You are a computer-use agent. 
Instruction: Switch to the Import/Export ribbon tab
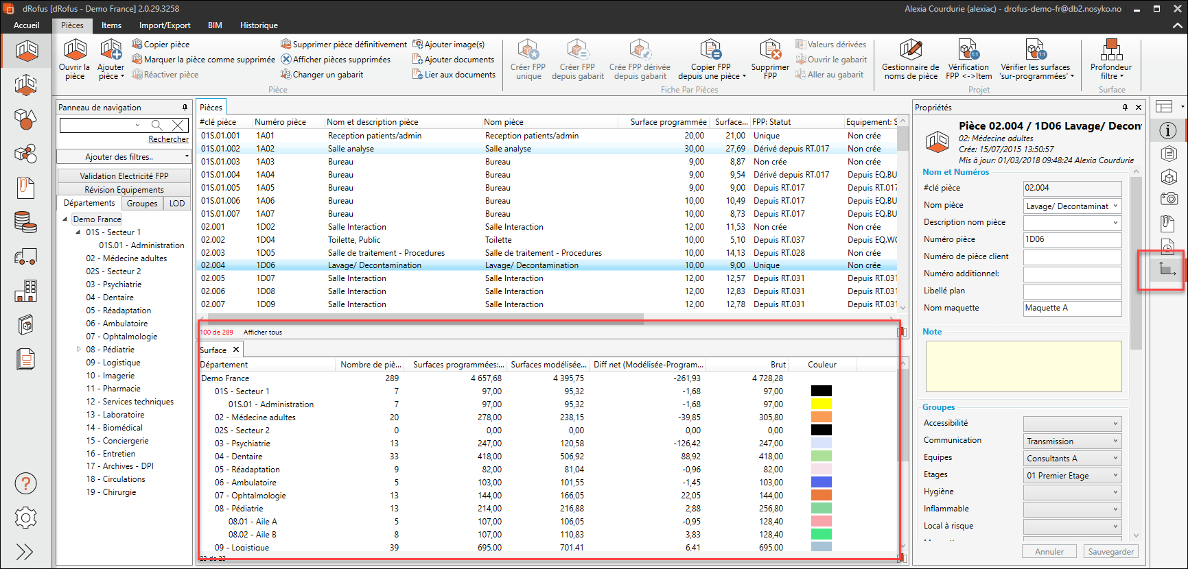[x=165, y=25]
